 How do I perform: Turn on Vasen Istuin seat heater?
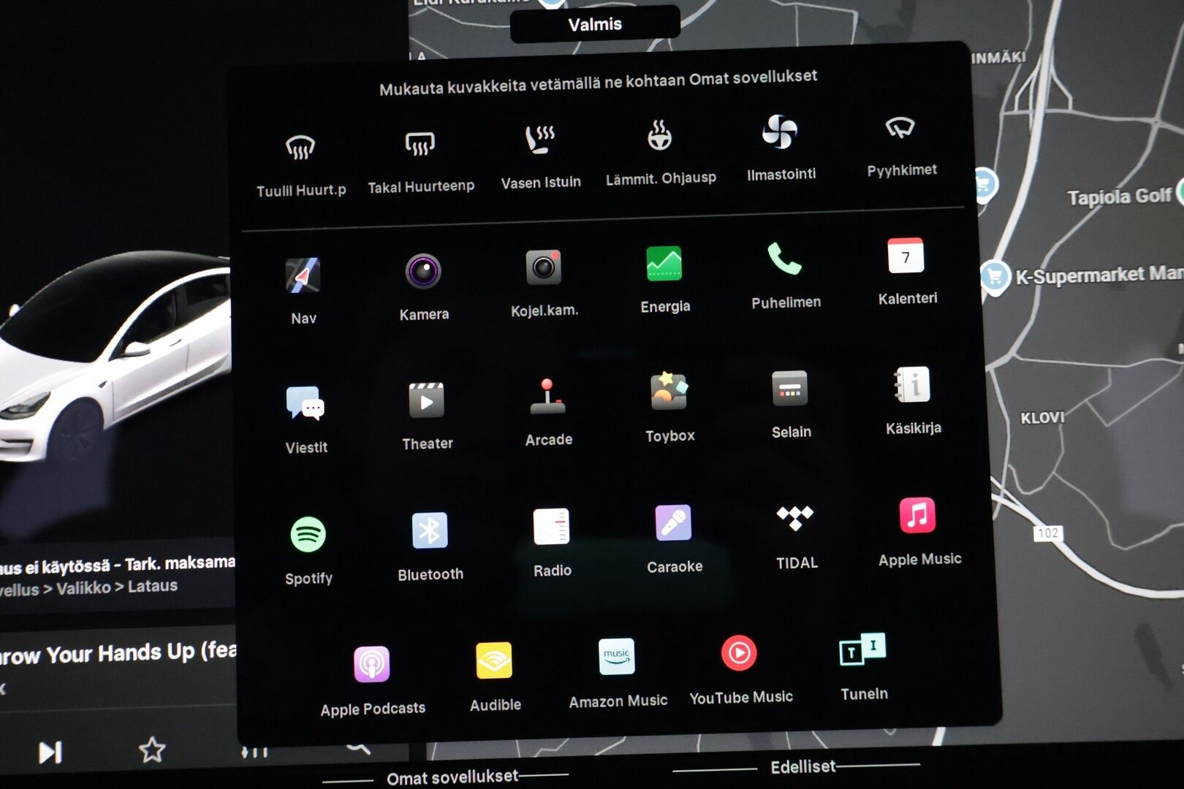(x=540, y=140)
